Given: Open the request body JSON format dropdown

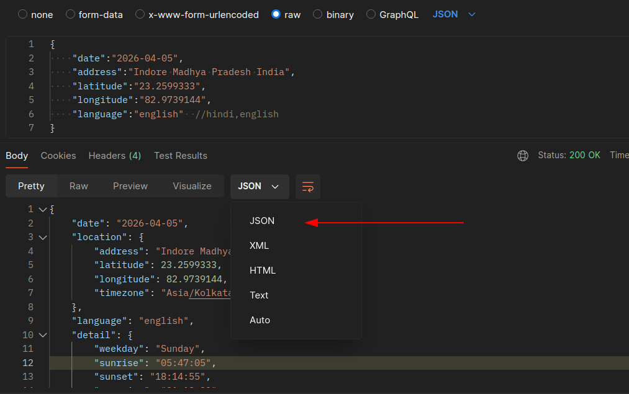Looking at the screenshot, I should point(454,14).
